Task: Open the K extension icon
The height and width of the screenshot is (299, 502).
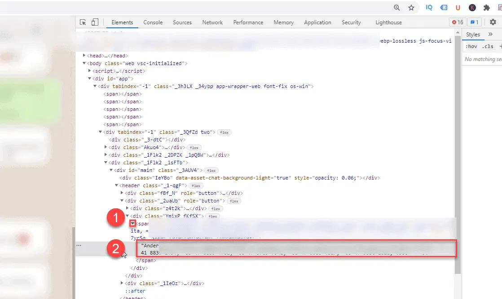Action: coord(472,8)
